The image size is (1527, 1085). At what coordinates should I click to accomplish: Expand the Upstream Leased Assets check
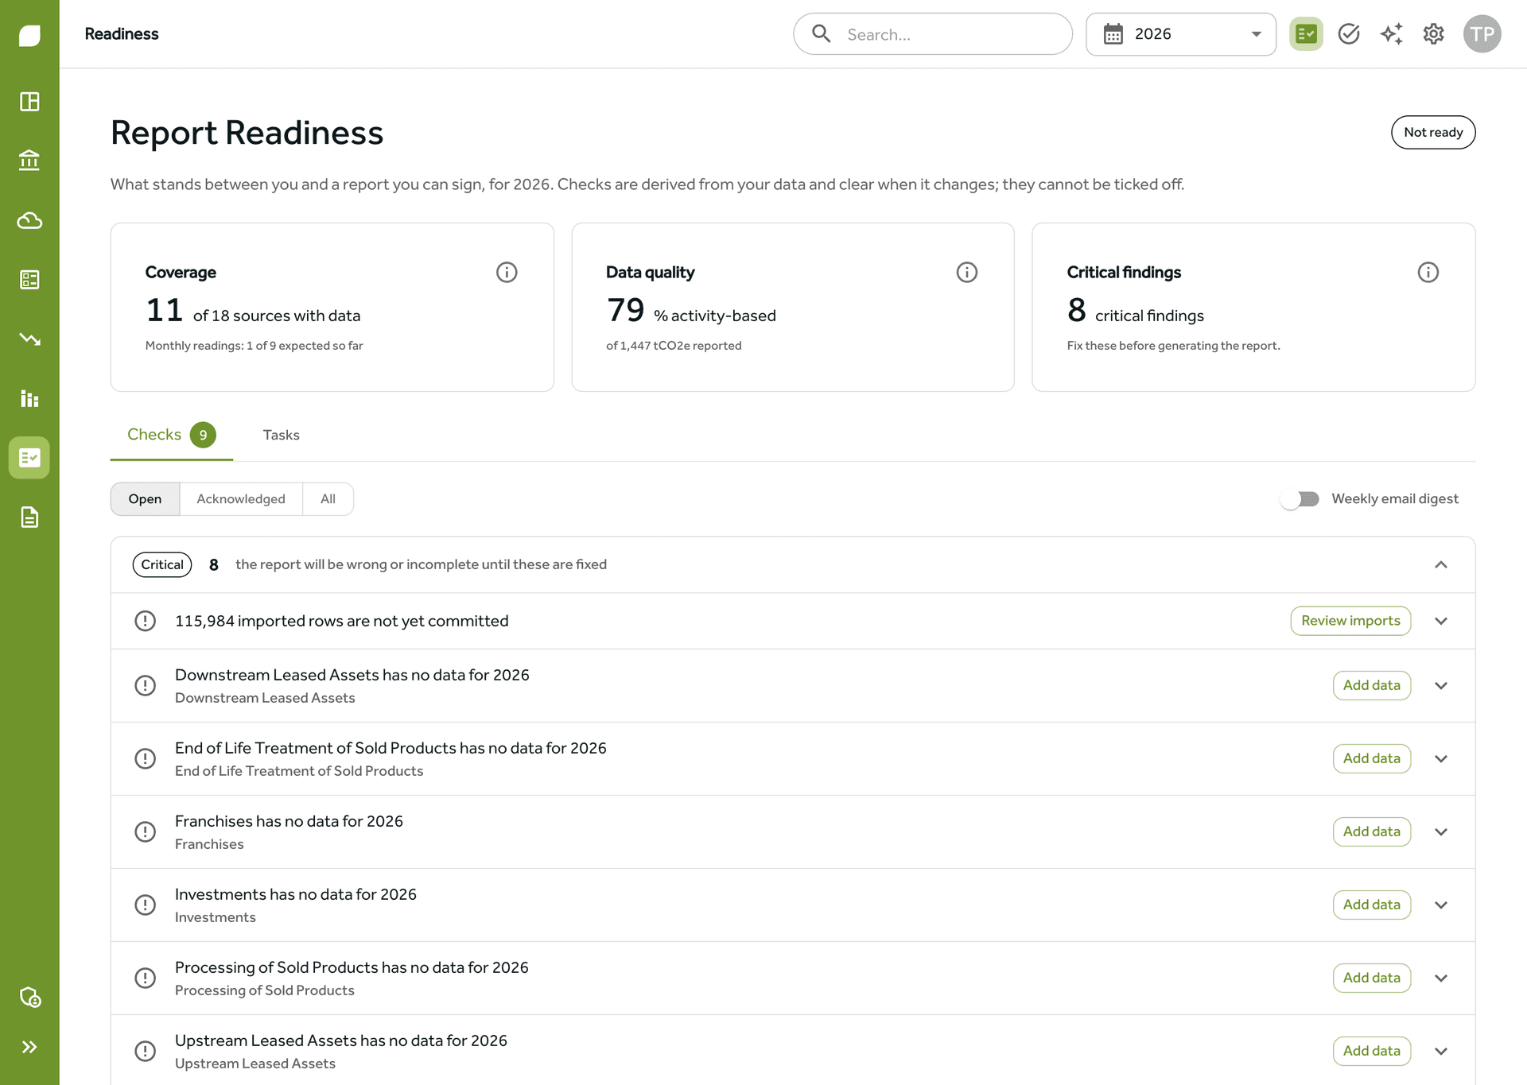click(1441, 1052)
